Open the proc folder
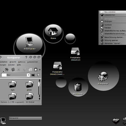This screenshot has height=126, width=126. click(29, 86)
